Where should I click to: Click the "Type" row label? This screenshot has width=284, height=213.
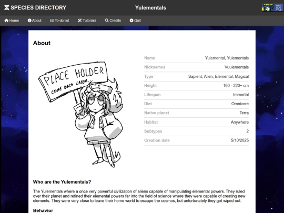(x=149, y=76)
